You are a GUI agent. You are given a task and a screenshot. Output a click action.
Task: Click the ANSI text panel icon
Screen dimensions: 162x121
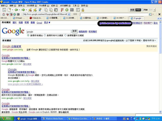coord(78,10)
